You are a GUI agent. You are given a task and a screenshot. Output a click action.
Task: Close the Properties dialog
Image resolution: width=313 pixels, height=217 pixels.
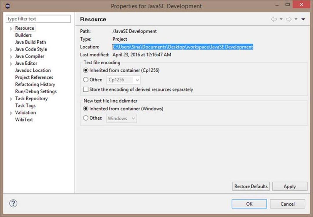tap(301, 4)
